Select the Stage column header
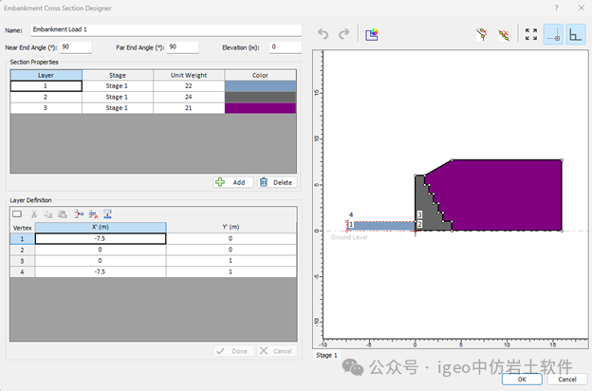The image size is (592, 391). 118,75
